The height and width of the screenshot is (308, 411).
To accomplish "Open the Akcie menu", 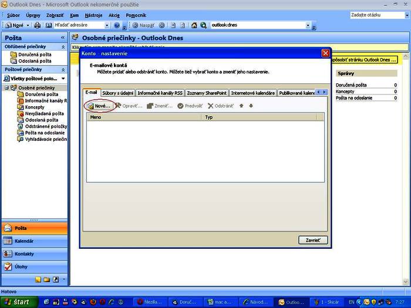I will coord(114,15).
